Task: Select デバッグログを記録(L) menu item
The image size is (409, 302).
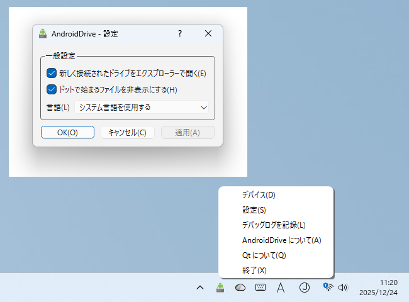Action: (276, 225)
